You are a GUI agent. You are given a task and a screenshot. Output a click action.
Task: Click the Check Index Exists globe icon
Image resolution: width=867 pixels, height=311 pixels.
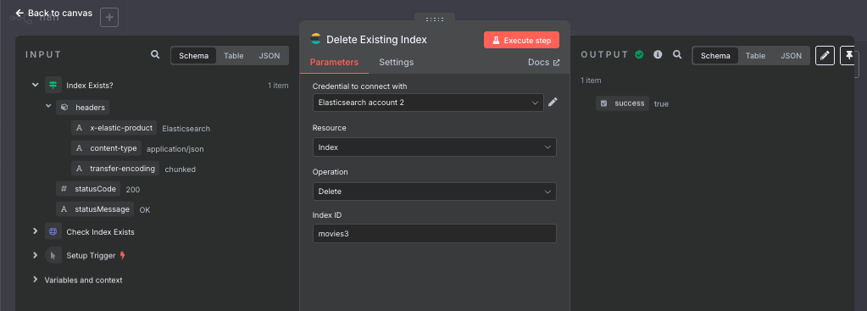point(53,231)
